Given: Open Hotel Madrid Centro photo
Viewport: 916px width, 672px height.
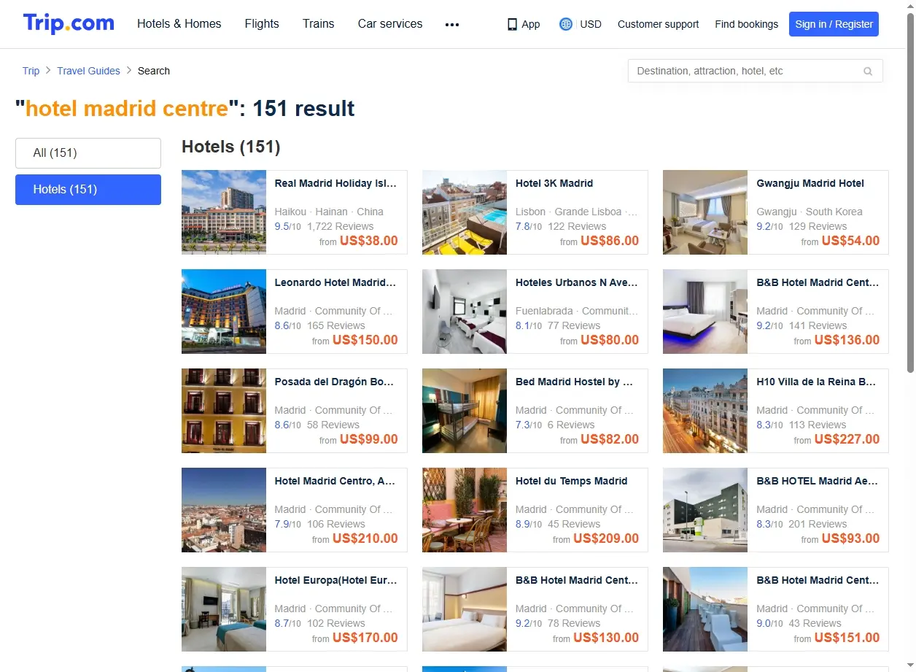Looking at the screenshot, I should (224, 510).
